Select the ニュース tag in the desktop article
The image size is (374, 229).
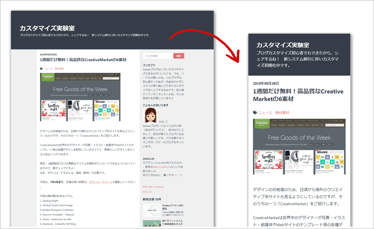(x=48, y=69)
